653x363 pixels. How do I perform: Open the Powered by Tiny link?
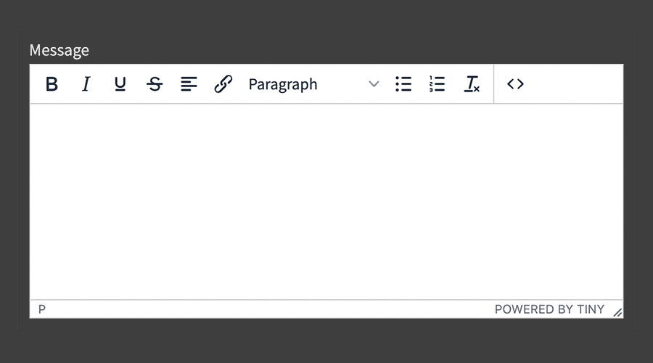tap(549, 309)
